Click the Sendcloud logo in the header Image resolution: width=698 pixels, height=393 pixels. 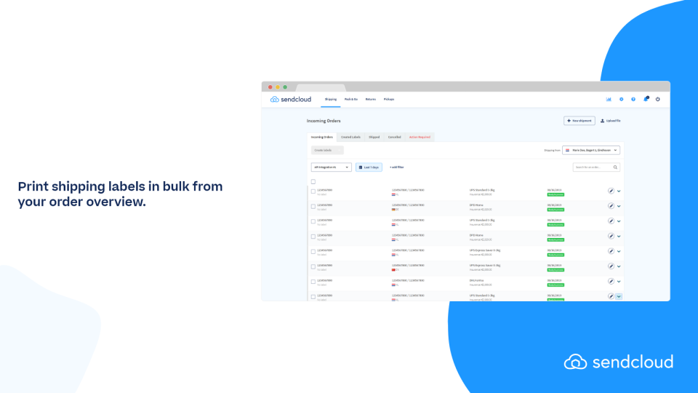(291, 100)
